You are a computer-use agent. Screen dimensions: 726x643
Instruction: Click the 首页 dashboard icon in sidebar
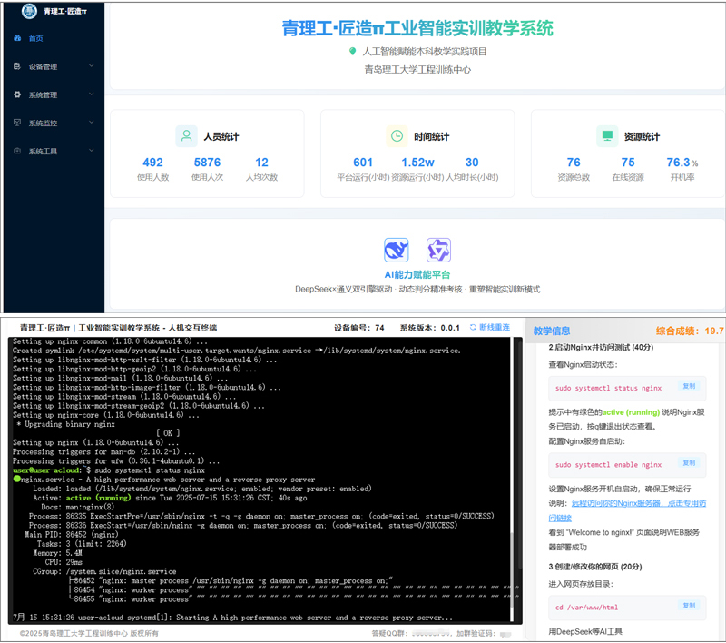[17, 38]
